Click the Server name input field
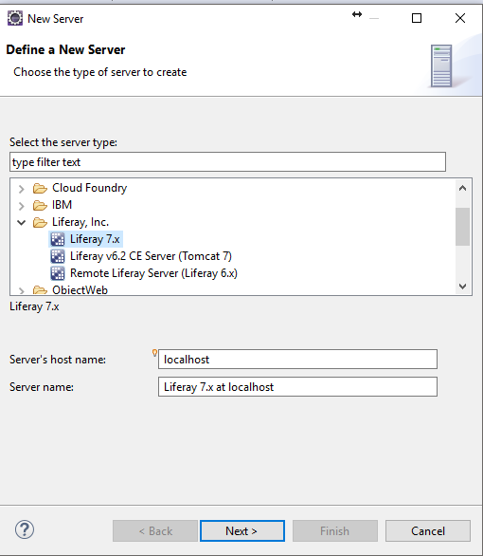 point(297,386)
